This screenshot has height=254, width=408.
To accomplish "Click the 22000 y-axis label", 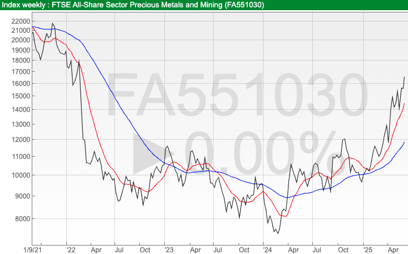I will tap(21, 21).
